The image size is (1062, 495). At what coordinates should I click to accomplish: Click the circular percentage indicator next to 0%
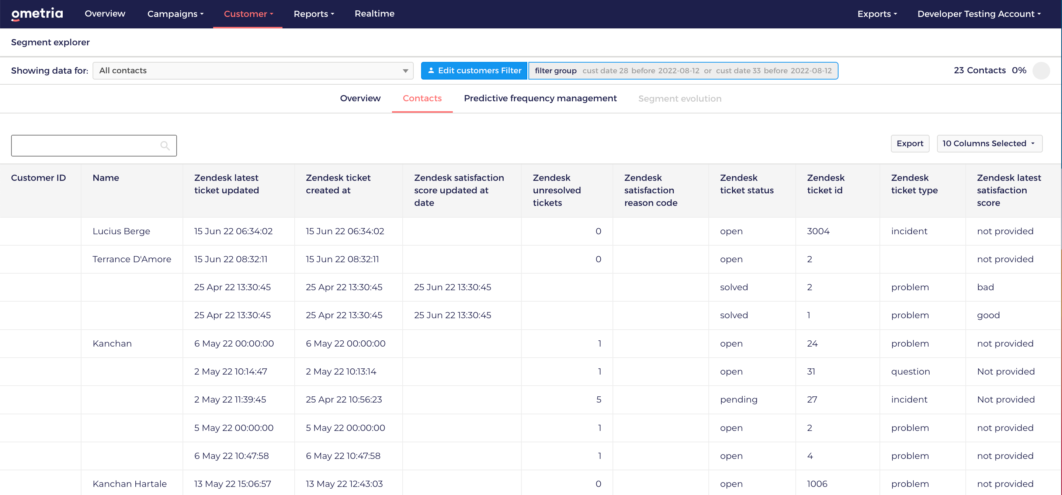1041,70
